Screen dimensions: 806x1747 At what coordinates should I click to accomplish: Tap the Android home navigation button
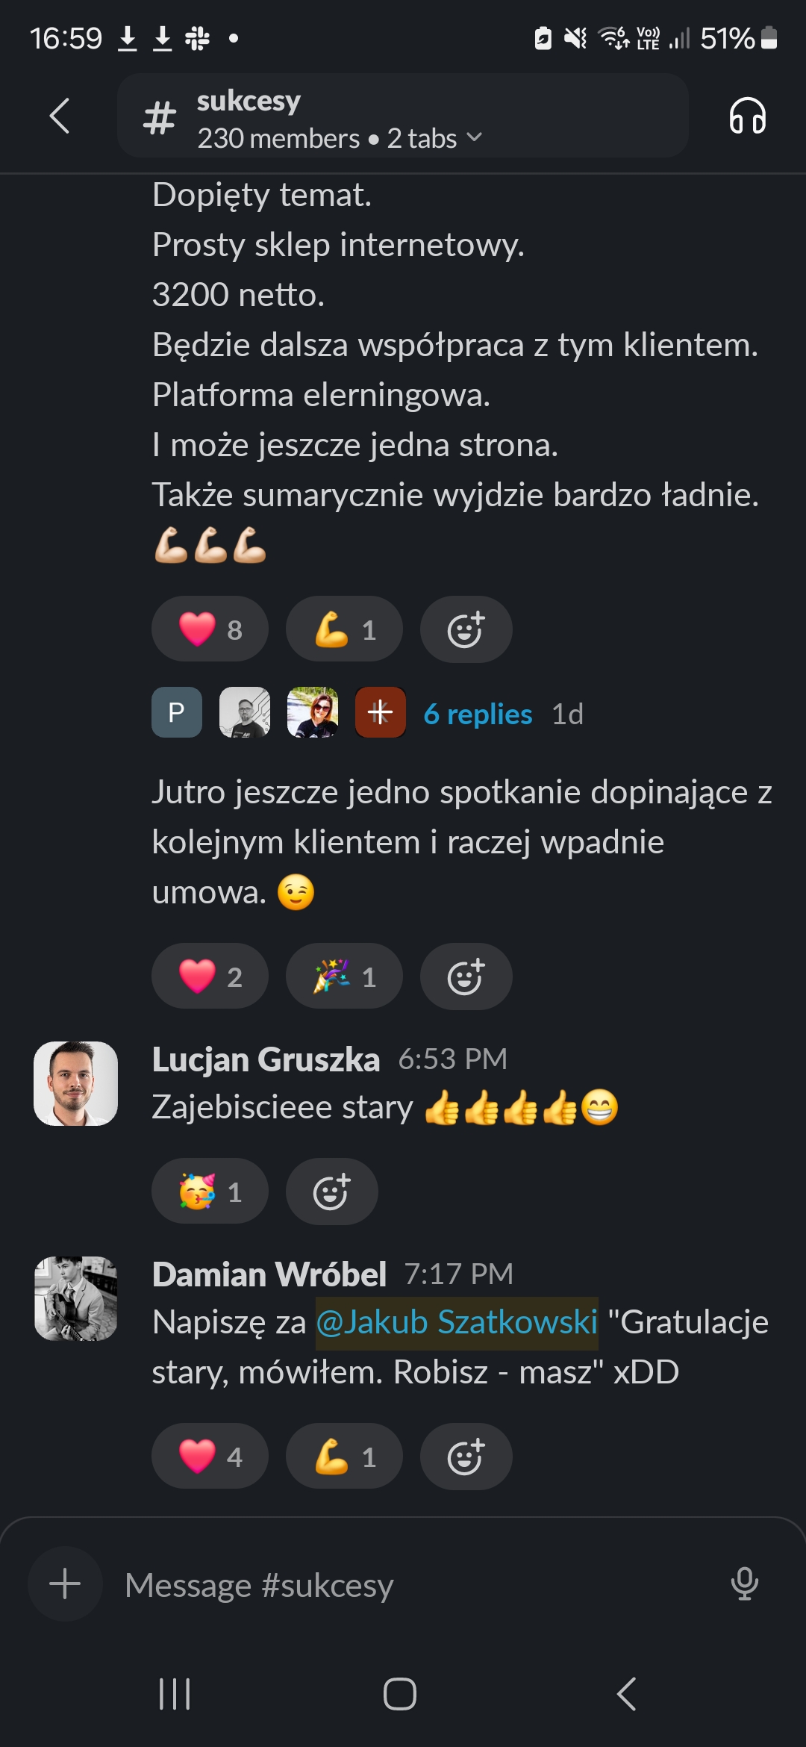(x=400, y=1693)
